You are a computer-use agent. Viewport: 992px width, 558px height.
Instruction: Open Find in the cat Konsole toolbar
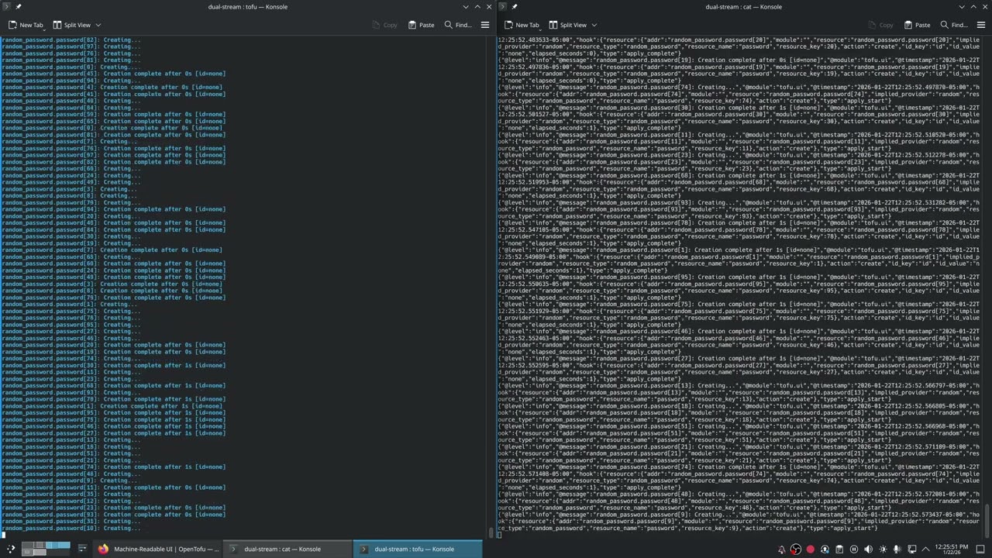click(954, 25)
